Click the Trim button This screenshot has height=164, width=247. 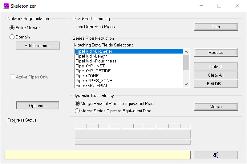pyautogui.click(x=216, y=26)
